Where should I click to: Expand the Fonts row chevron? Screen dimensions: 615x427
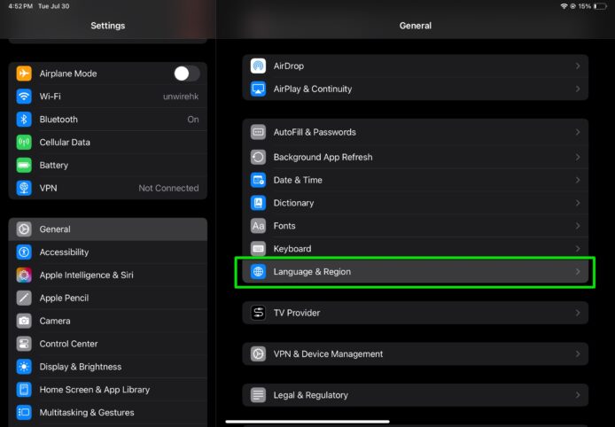pos(577,226)
